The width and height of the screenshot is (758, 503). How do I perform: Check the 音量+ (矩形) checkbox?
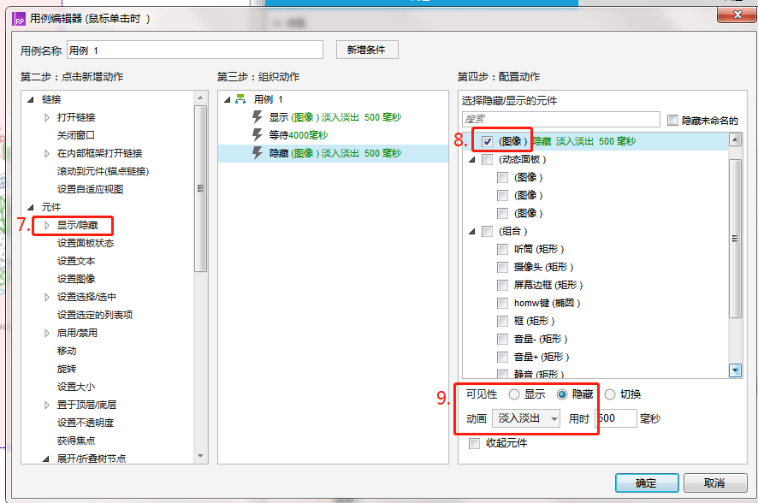[503, 357]
